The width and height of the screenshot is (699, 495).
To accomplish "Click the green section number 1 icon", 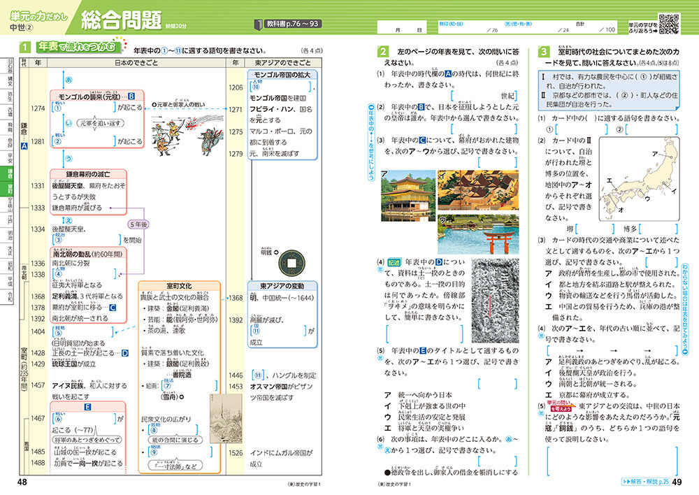I will pyautogui.click(x=25, y=48).
